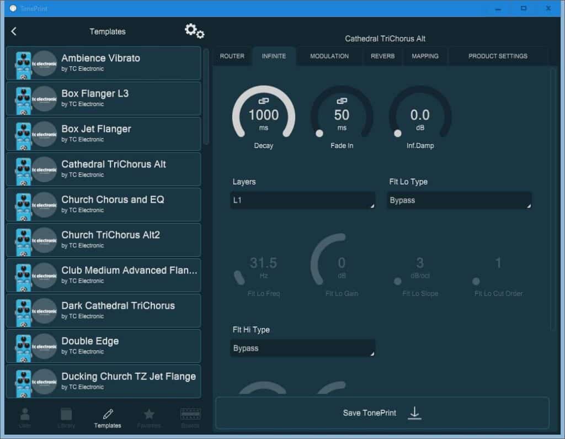
Task: Toggle the link icon above Fade In
Action: tap(342, 101)
